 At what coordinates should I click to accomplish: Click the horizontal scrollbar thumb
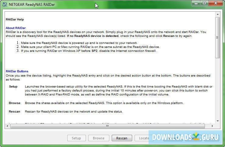(x=107, y=126)
